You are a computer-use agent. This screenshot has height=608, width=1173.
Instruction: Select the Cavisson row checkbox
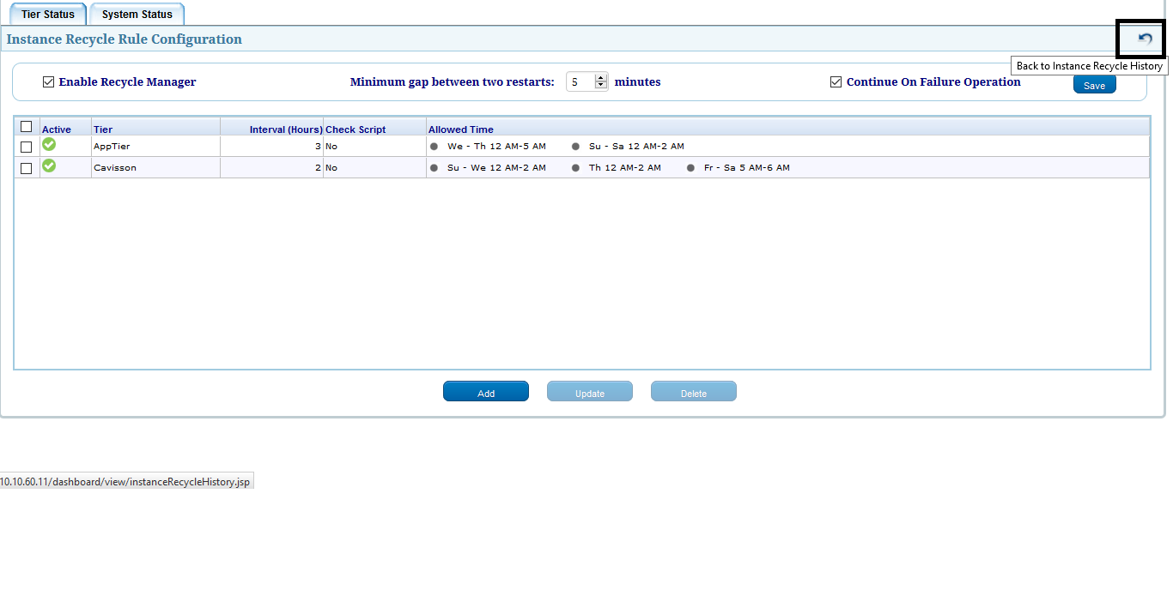click(26, 168)
